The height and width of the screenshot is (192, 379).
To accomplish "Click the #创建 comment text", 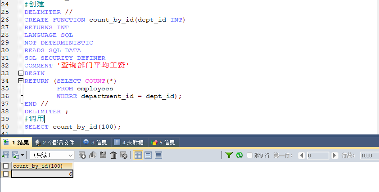I will (x=34, y=4).
